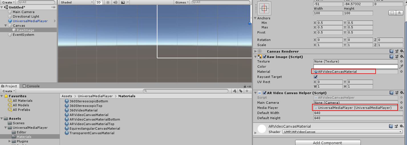
Task: Open Project Create dropdown
Action: pyautogui.click(x=9, y=91)
